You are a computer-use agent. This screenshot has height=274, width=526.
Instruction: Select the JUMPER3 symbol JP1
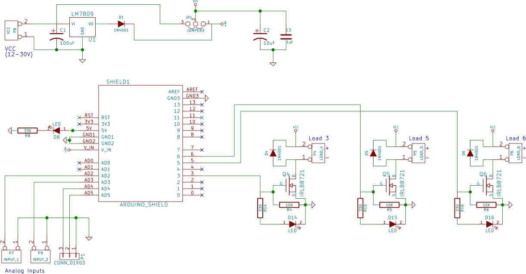[x=195, y=24]
